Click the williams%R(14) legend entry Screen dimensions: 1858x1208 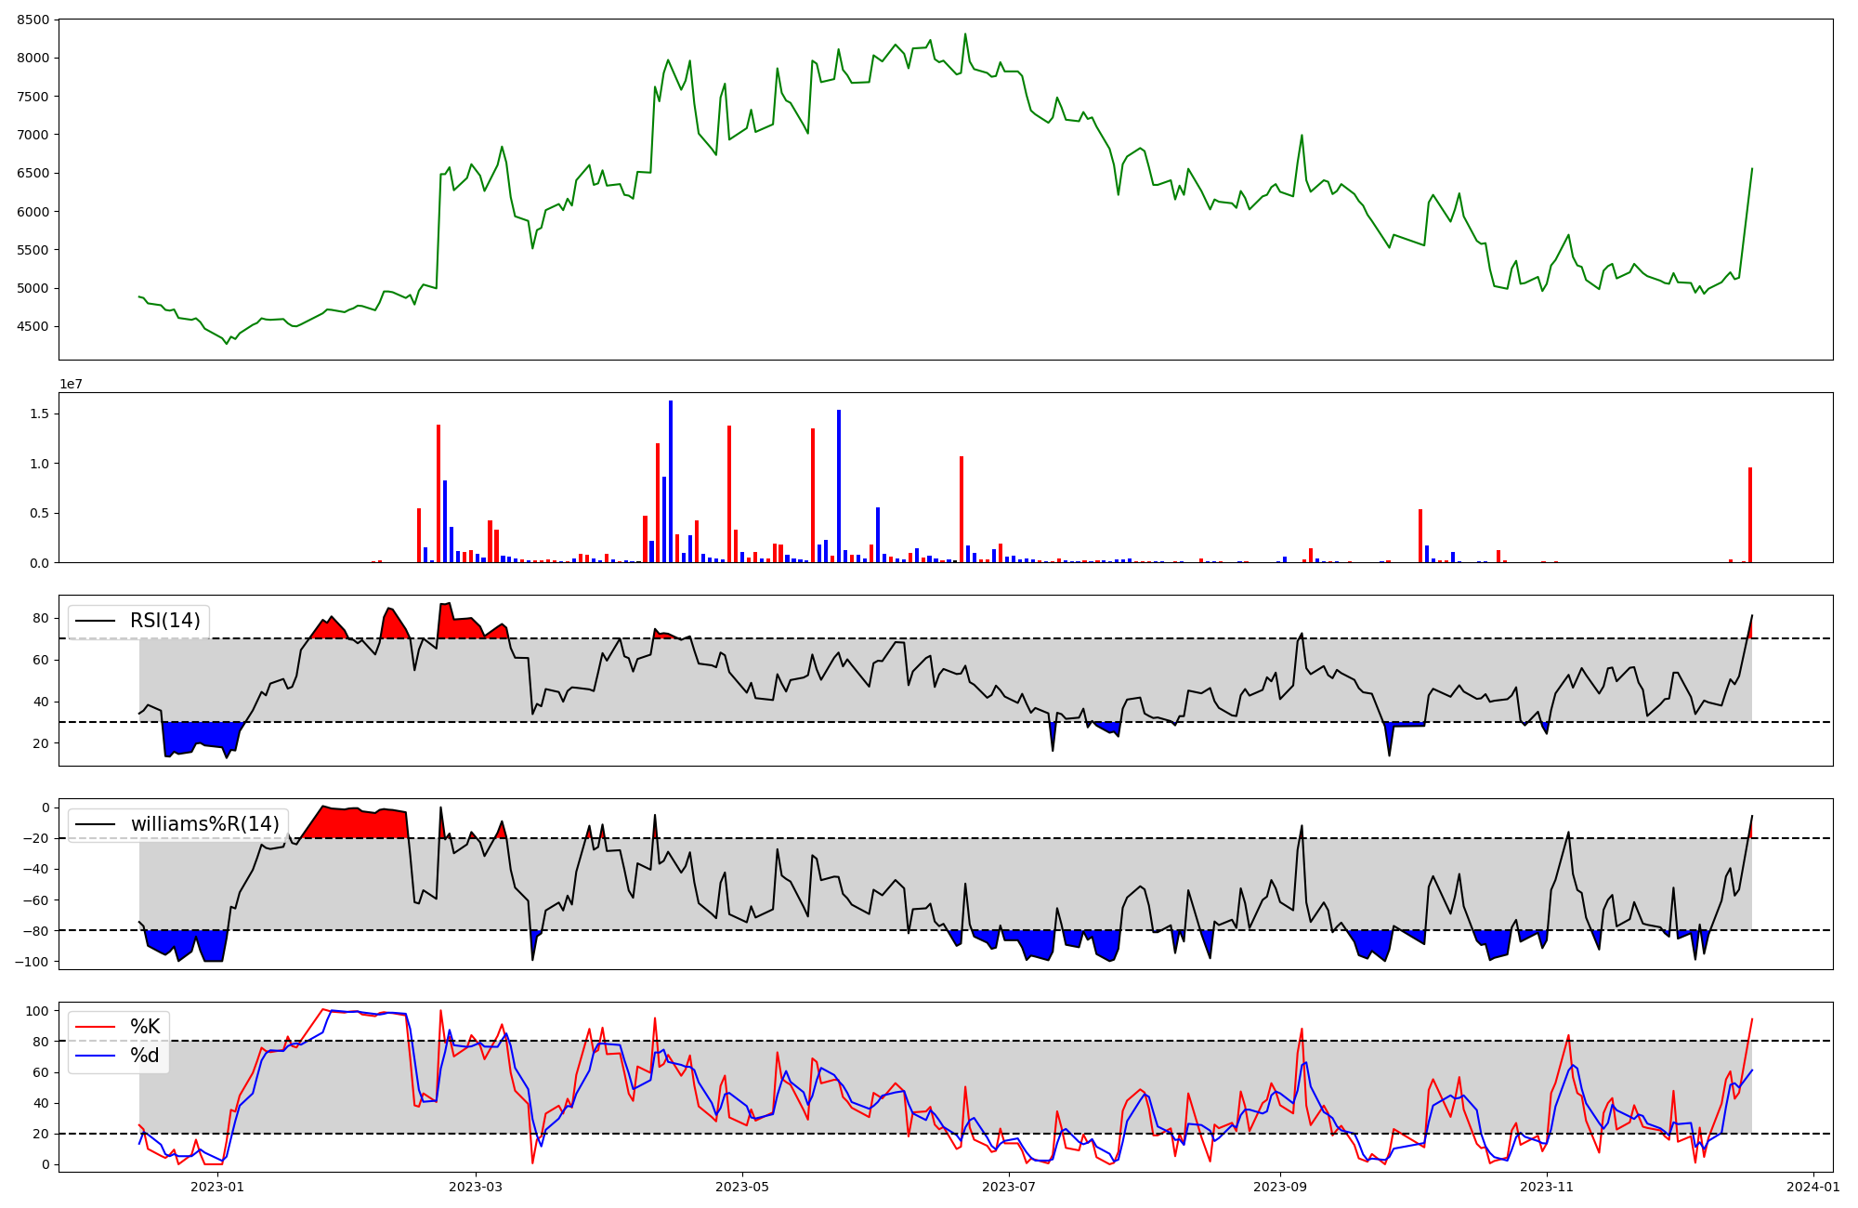(x=204, y=824)
